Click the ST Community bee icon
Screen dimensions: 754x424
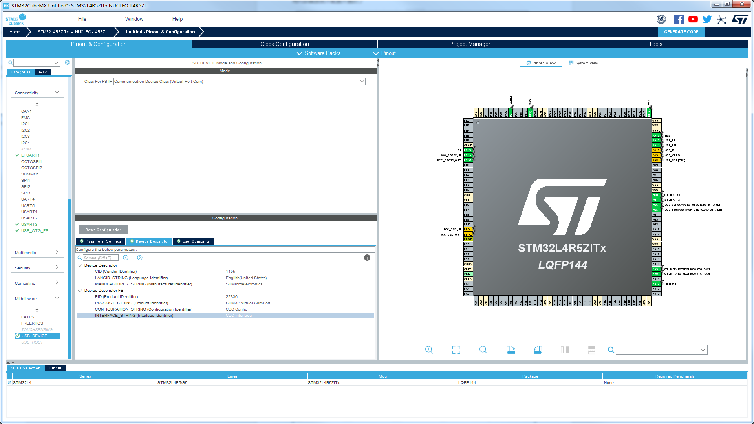point(721,19)
